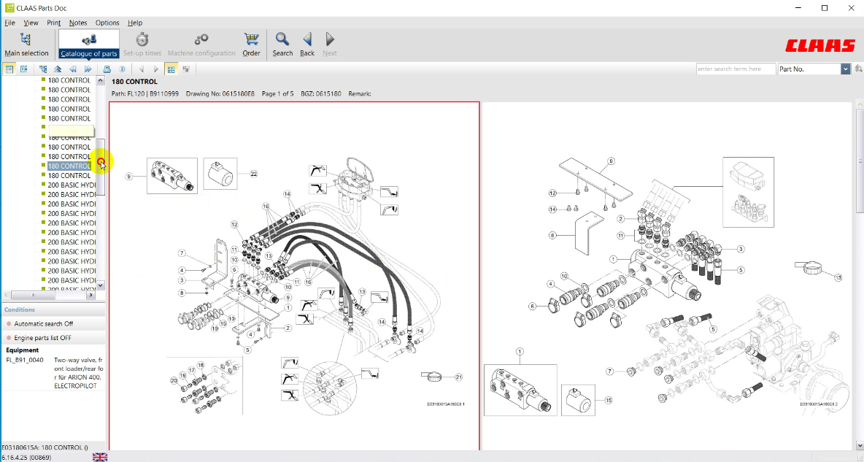Viewport: 864px width, 462px height.
Task: Toggle the second panel layout icon
Action: pos(23,69)
